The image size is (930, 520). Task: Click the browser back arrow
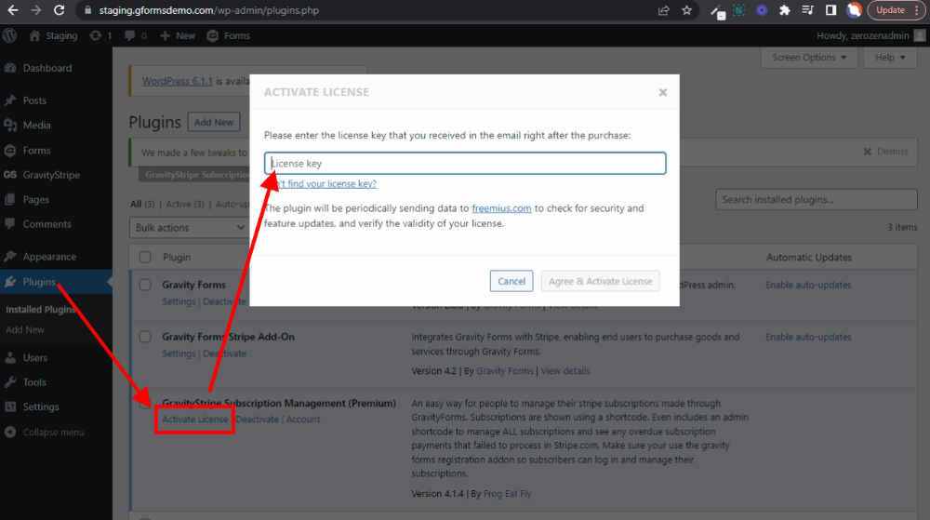coord(13,10)
